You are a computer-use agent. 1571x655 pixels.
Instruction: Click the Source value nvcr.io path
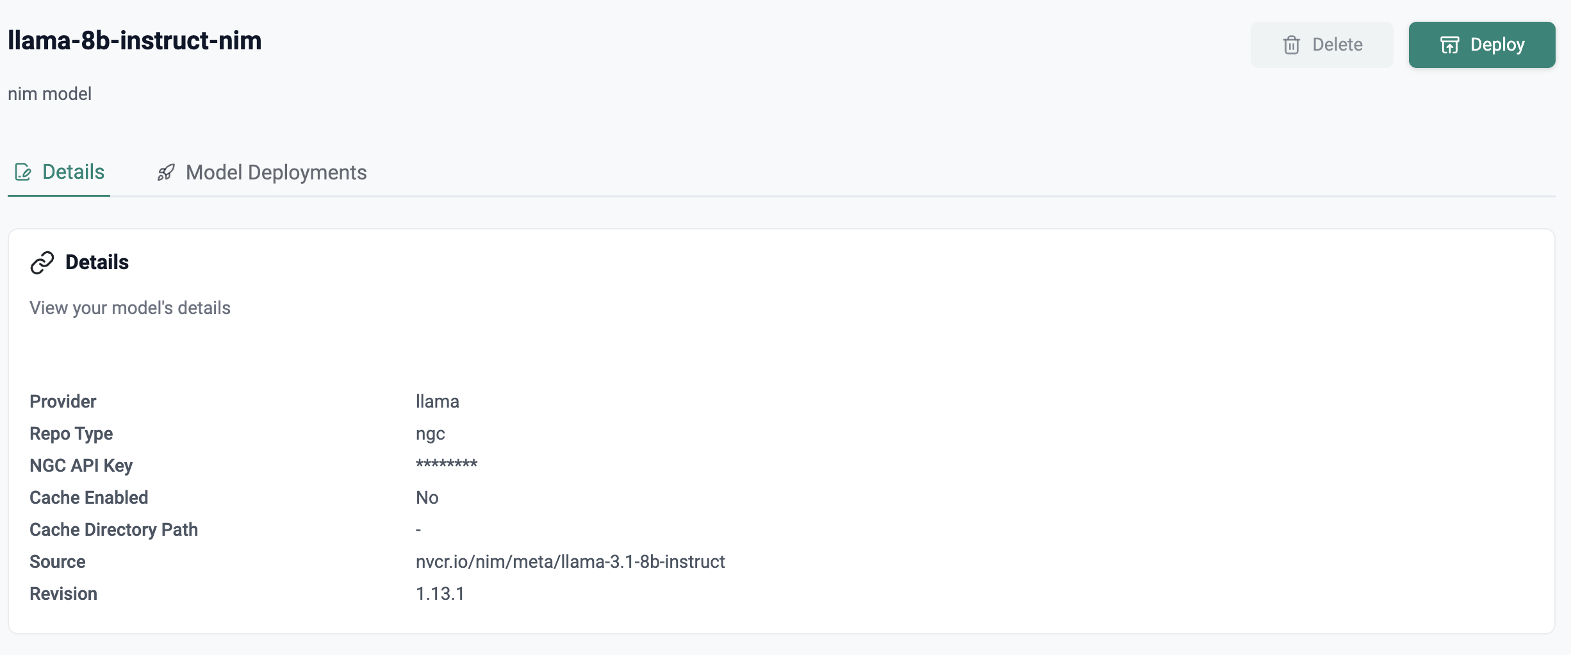[x=570, y=561]
